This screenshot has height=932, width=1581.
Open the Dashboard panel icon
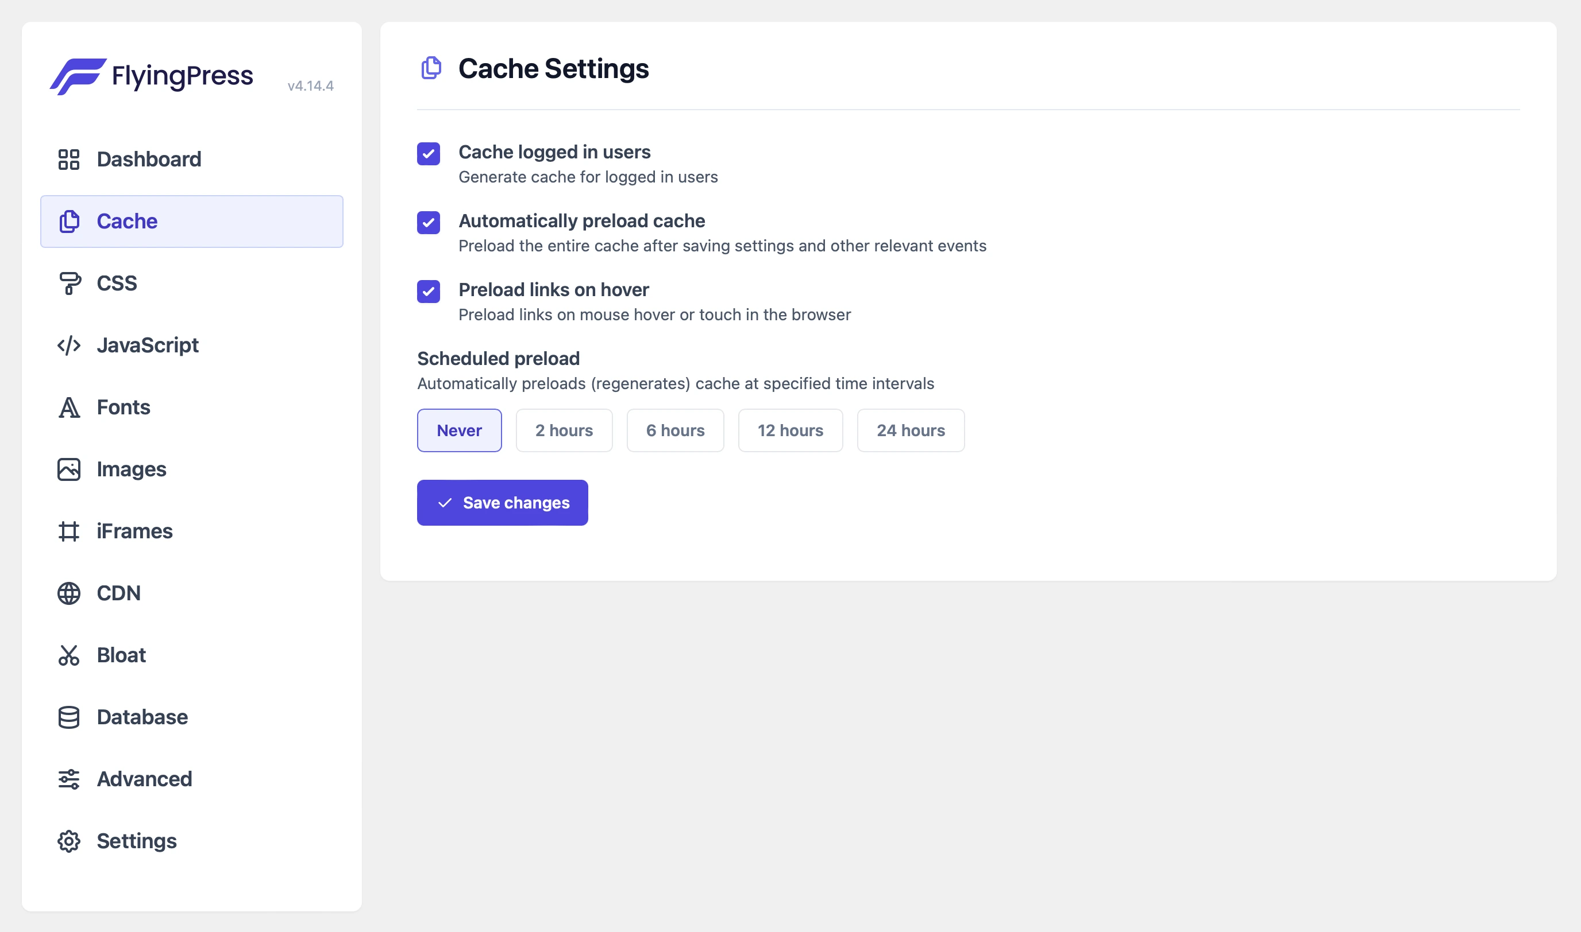(68, 160)
